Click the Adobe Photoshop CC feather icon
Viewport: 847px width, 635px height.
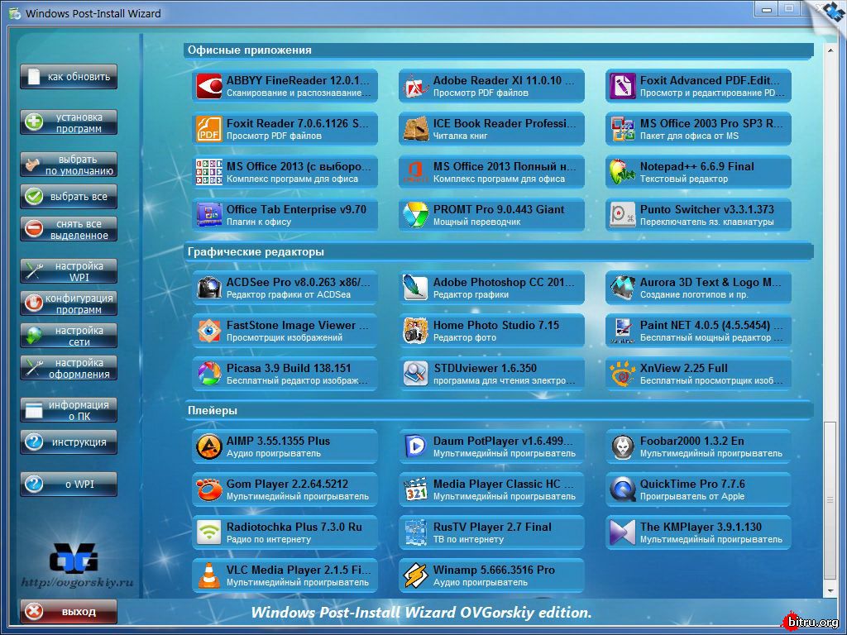click(x=415, y=288)
